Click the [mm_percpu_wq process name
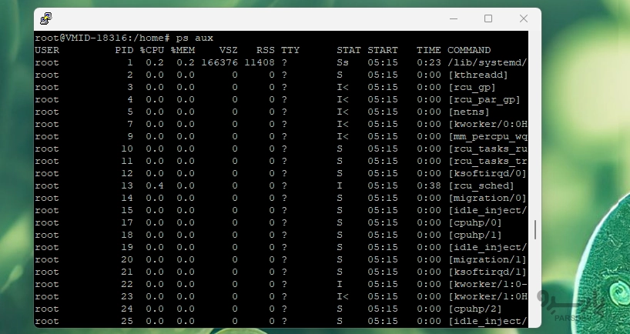630x334 pixels. coord(487,136)
